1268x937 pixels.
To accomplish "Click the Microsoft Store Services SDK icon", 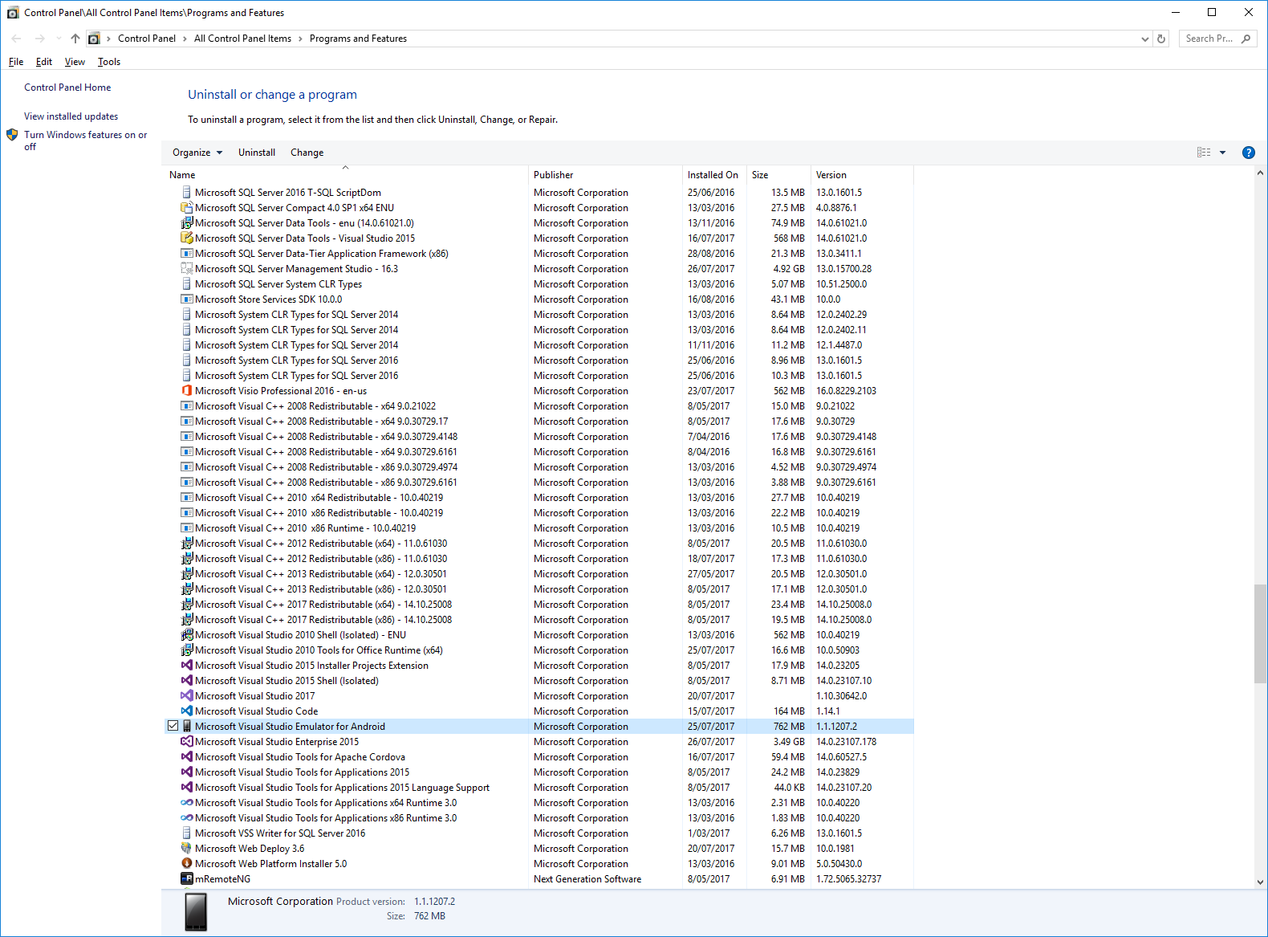I will coord(186,299).
